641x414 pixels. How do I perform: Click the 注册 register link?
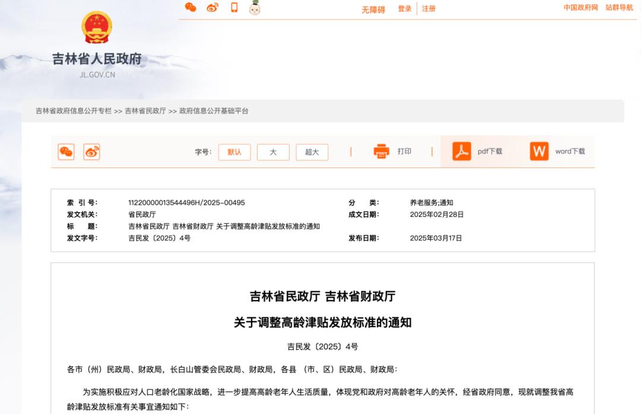click(x=429, y=9)
